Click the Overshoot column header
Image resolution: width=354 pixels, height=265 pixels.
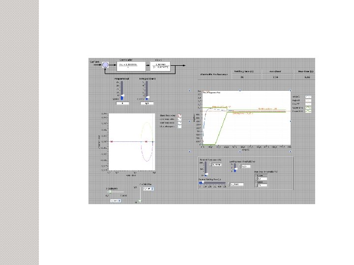(x=275, y=72)
